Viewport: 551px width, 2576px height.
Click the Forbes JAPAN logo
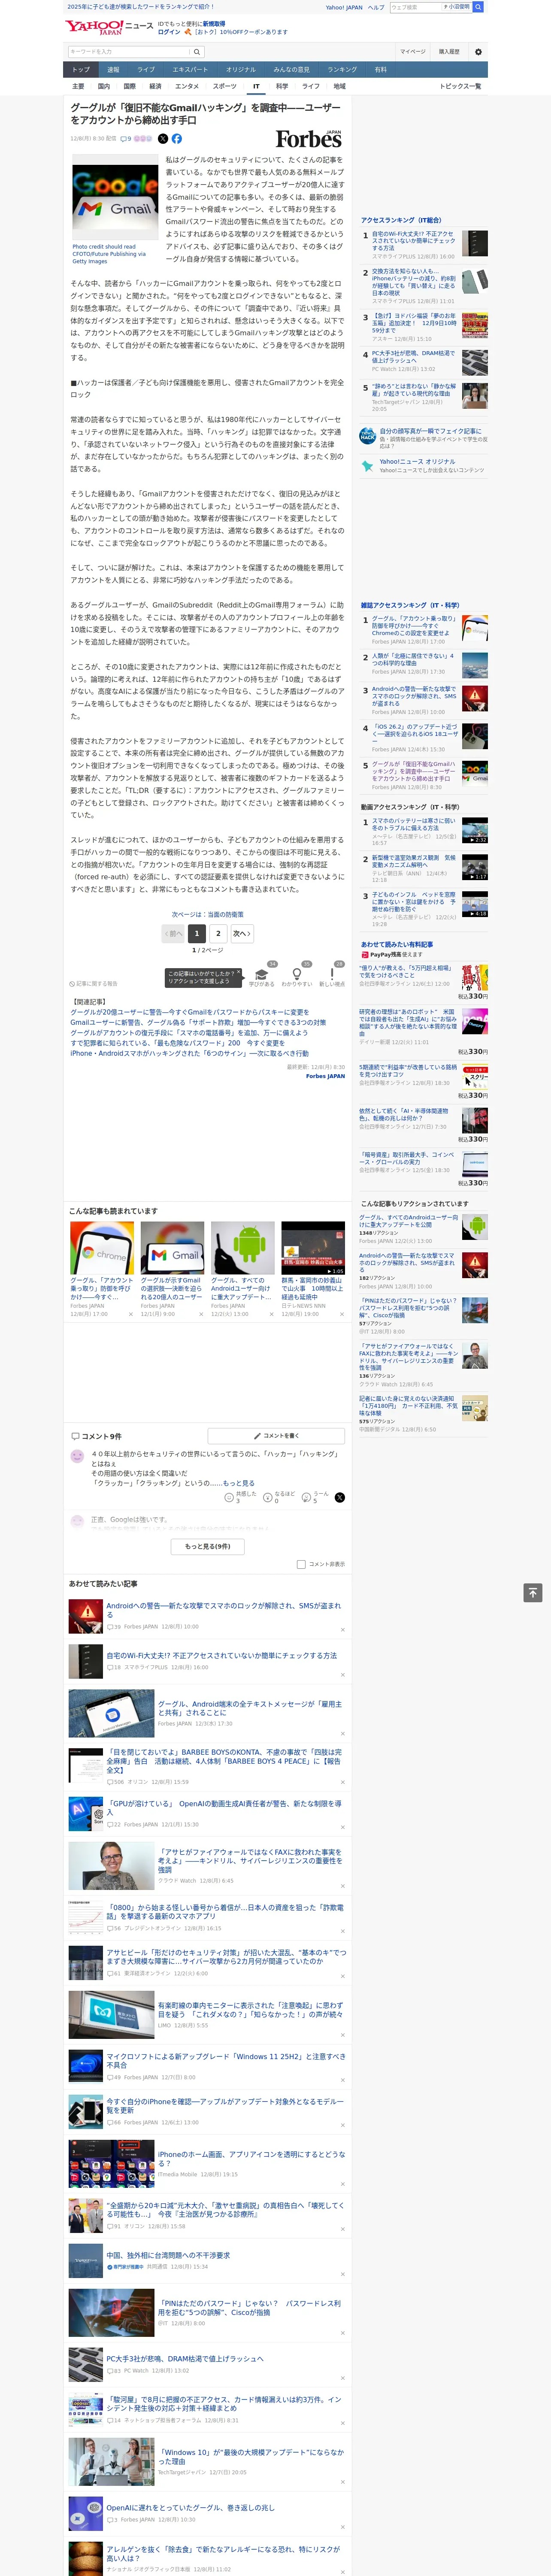309,139
